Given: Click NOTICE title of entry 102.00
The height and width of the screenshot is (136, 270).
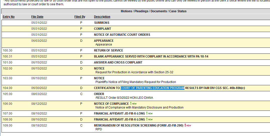Looking at the screenshot, I should 99,68.
